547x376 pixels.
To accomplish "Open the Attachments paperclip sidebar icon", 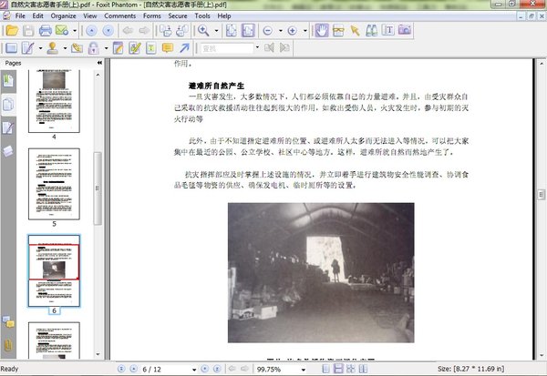I will [8, 345].
